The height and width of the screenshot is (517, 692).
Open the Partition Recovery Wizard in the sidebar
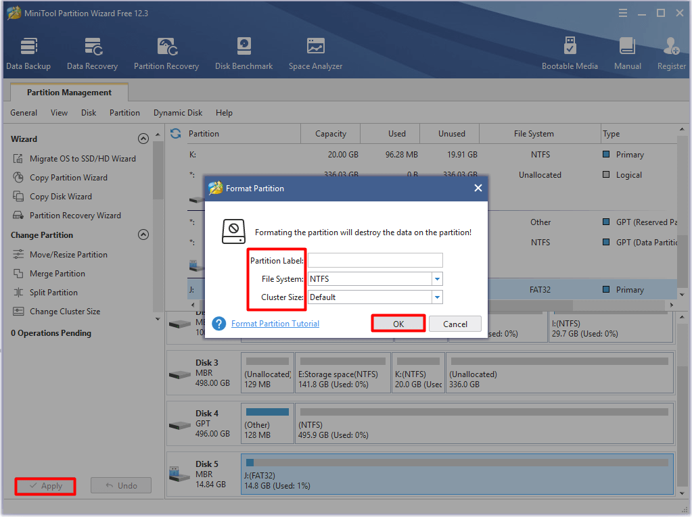pyautogui.click(x=67, y=216)
